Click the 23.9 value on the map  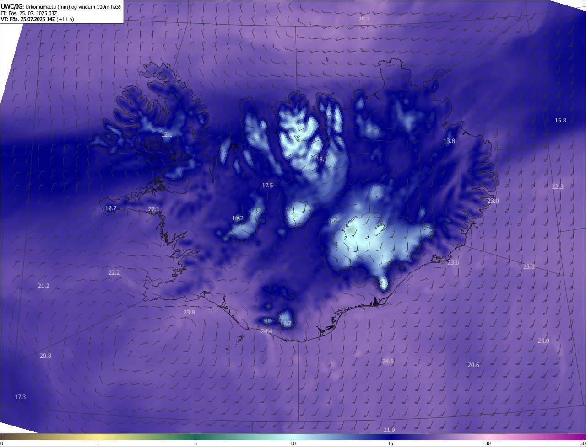529,267
